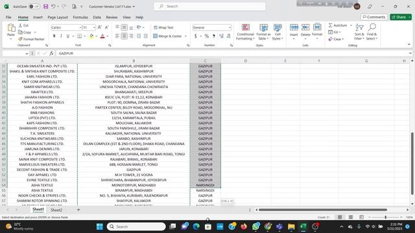This screenshot has width=415, height=233.
Task: Expand the font color dropdown arrow
Action: point(108,36)
